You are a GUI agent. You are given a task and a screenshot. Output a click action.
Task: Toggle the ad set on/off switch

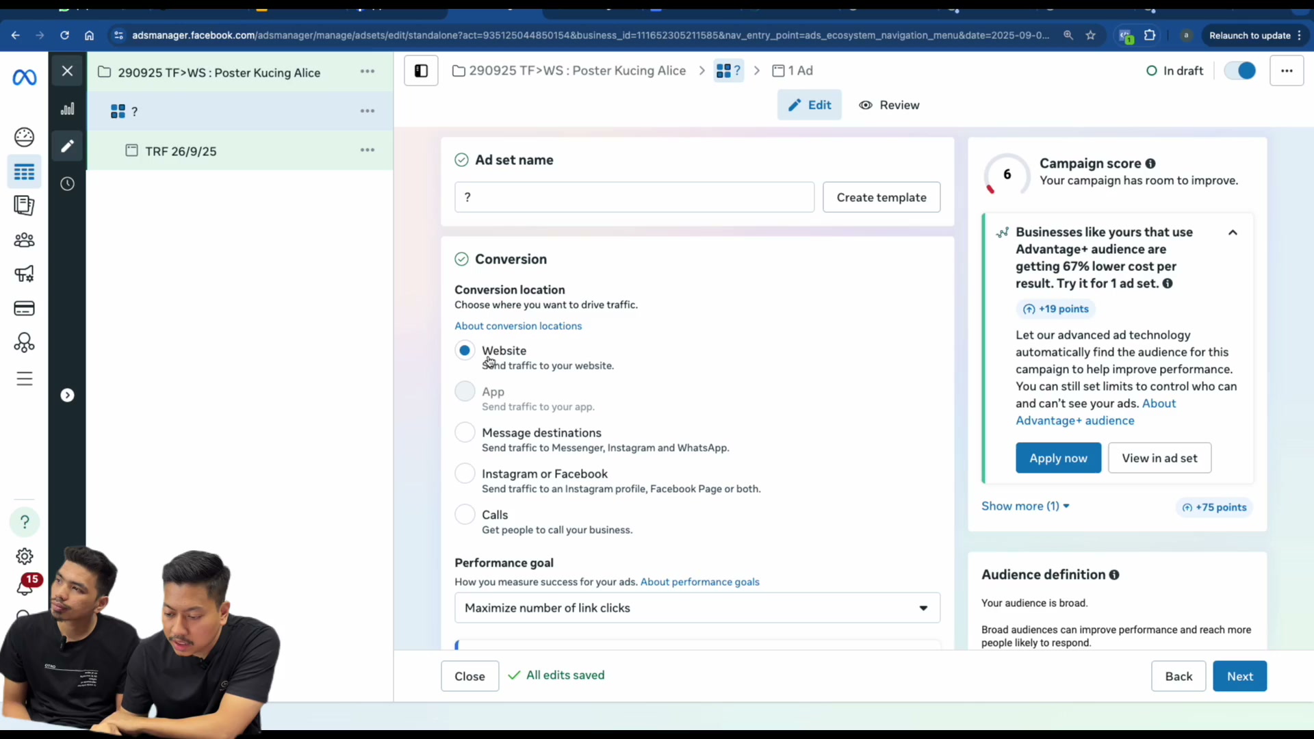(x=1240, y=71)
